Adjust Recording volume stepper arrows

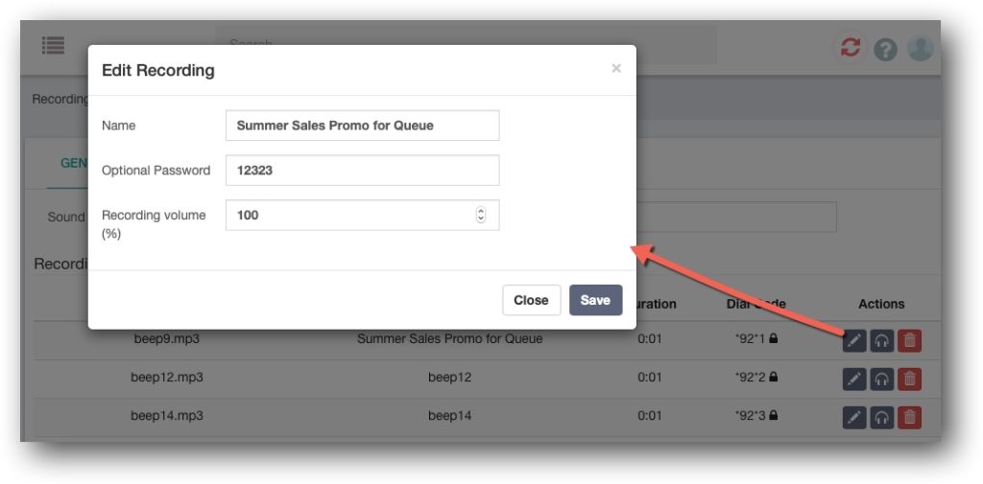(481, 215)
